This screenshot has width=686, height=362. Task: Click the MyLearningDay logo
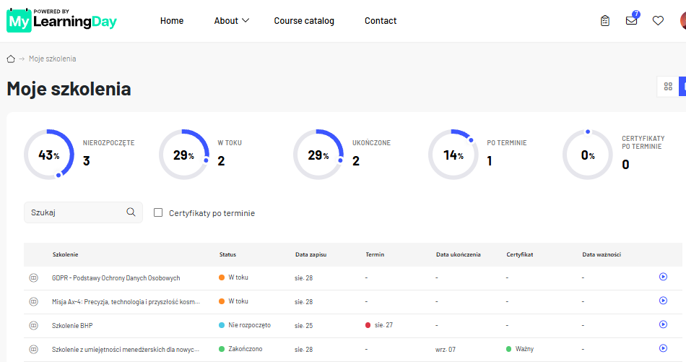tap(61, 20)
